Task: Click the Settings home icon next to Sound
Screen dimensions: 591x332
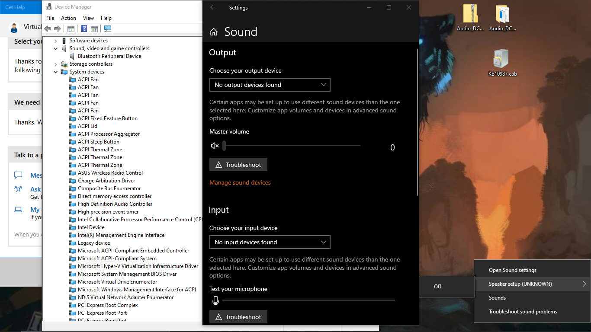Action: [213, 32]
